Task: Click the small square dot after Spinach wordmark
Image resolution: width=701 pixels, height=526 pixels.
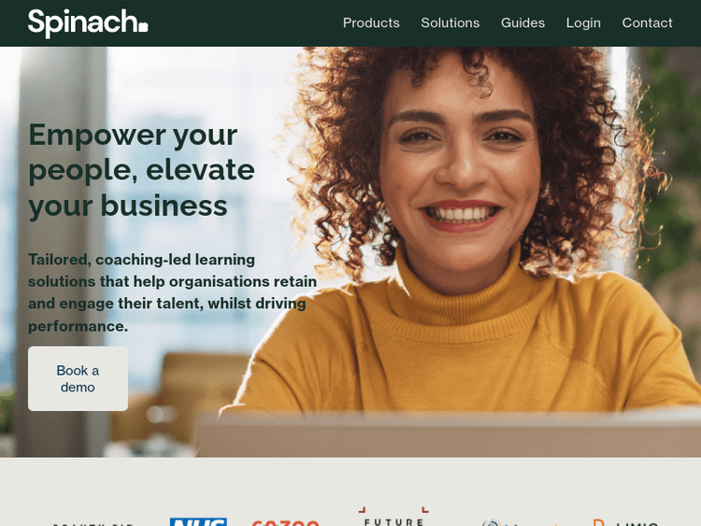Action: point(143,27)
